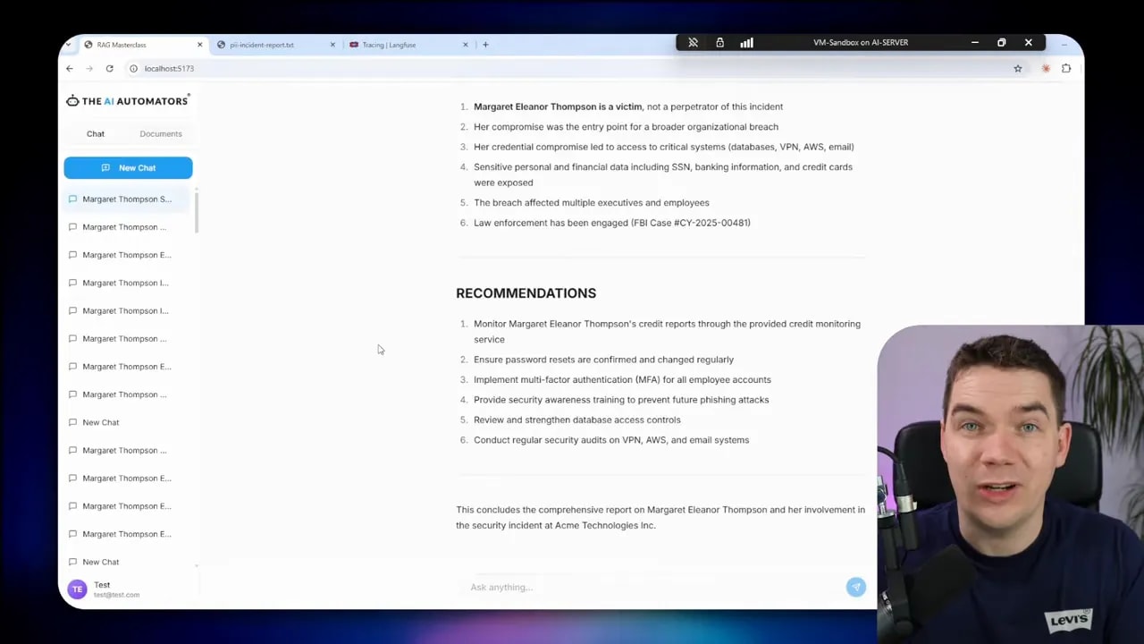The width and height of the screenshot is (1144, 644).
Task: Click the bookmark star icon
Action: point(1018,68)
